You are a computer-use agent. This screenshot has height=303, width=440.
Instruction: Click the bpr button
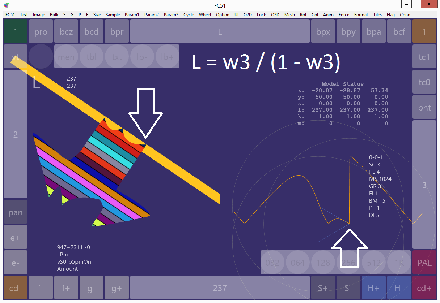[x=117, y=31]
